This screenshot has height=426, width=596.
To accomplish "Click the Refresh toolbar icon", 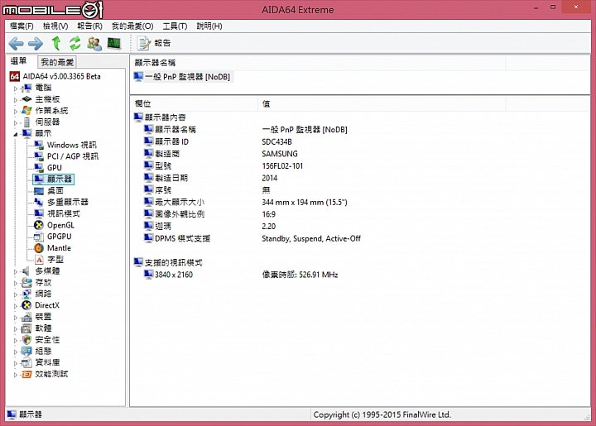I will tap(74, 43).
